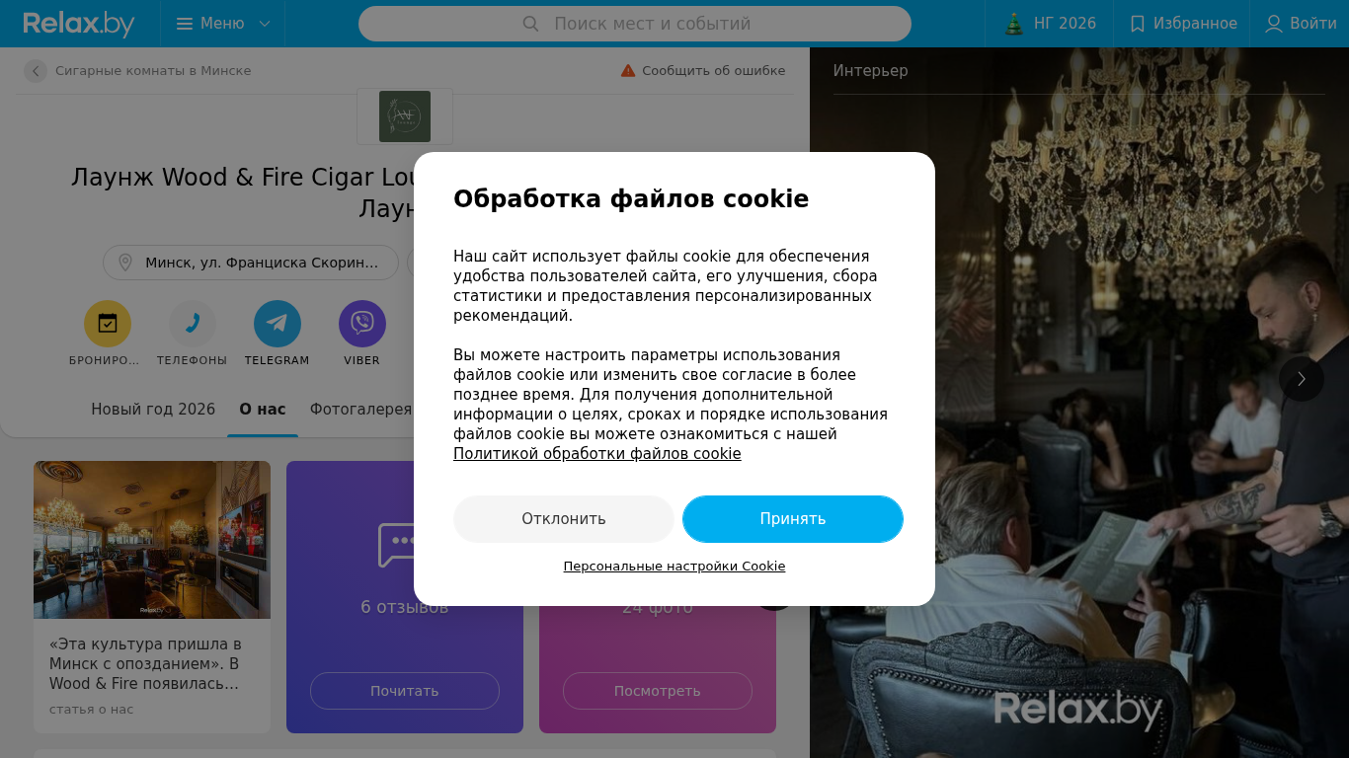
Task: Click the warning icon for Сообщить об ошибке
Action: pos(628,71)
